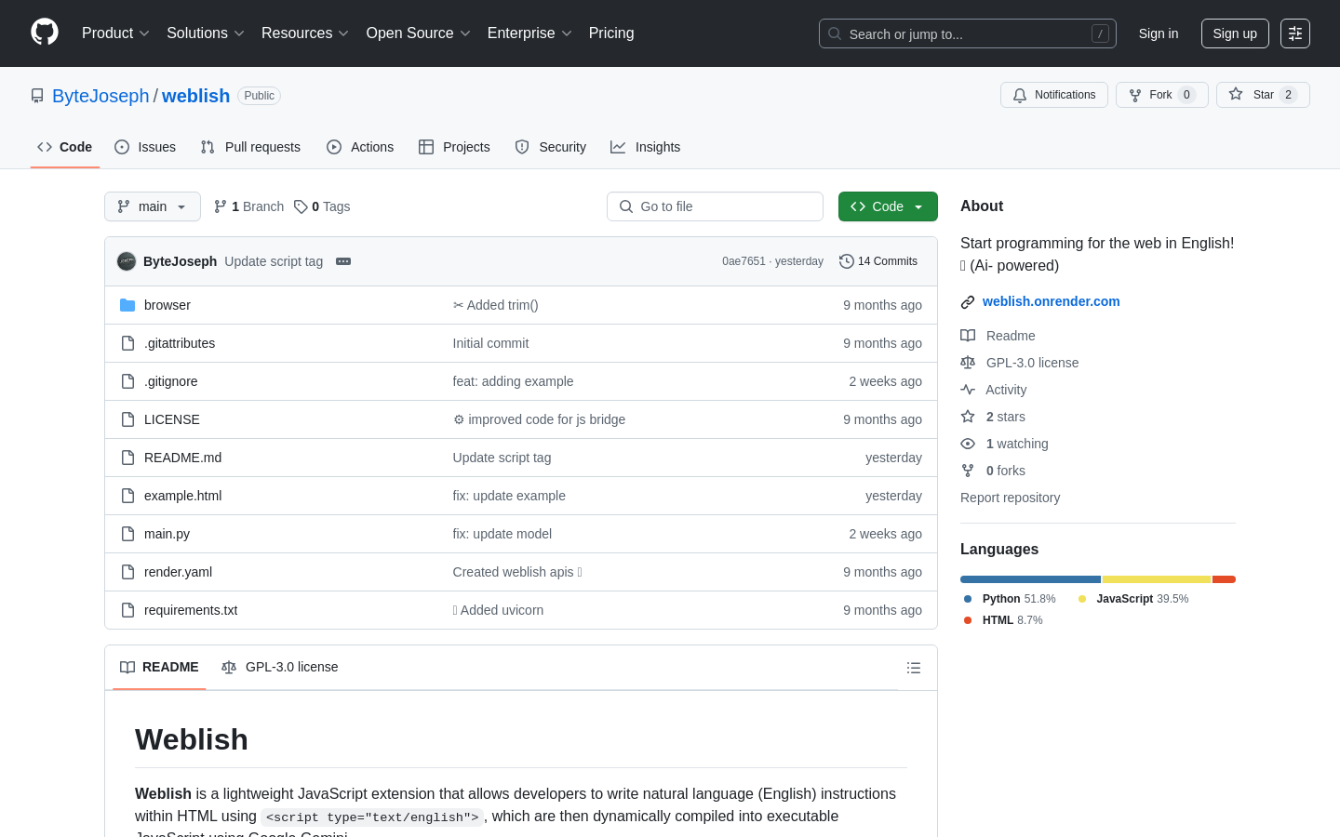Open the .gitignore file

click(171, 381)
